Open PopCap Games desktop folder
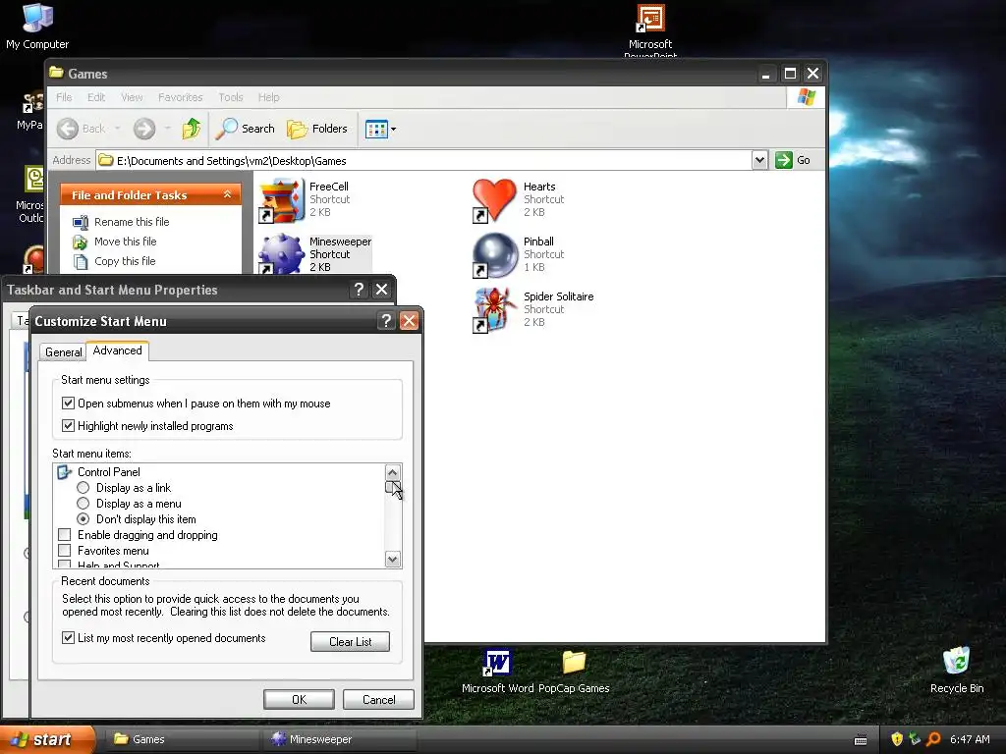 (x=574, y=672)
